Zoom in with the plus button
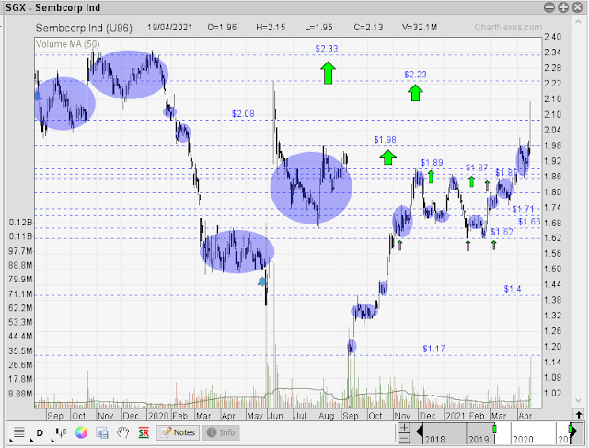589x448 pixels. tap(404, 428)
